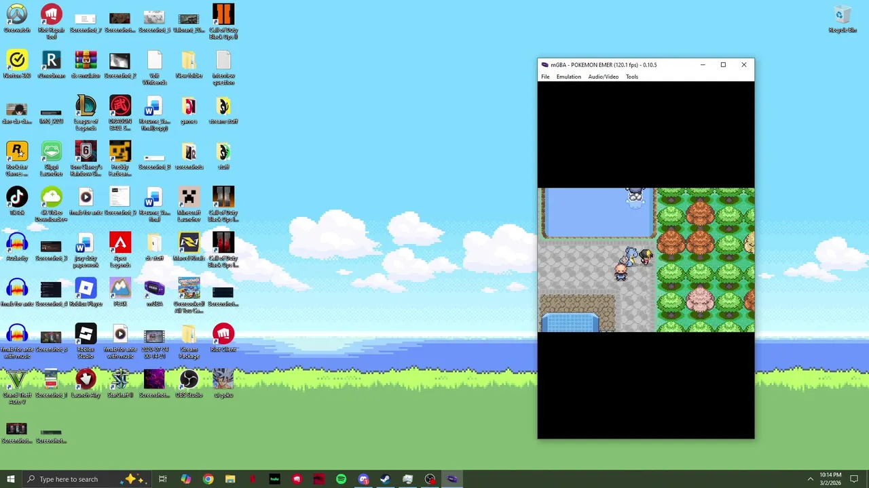Image resolution: width=869 pixels, height=488 pixels.
Task: Select the Rockstar Games Launcher icon
Action: pyautogui.click(x=17, y=159)
